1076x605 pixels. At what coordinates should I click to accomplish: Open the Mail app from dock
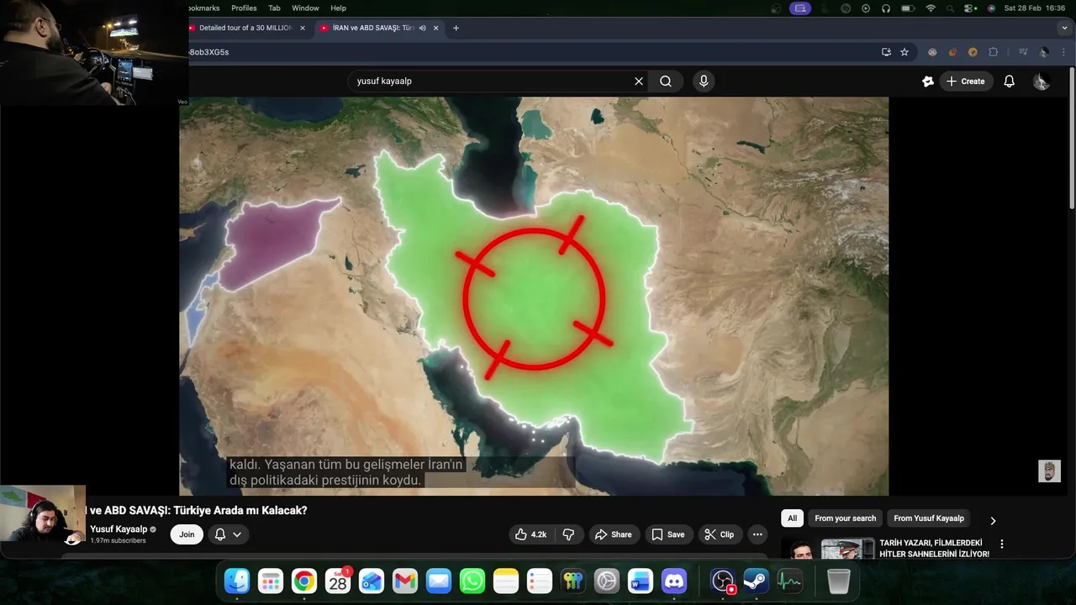(439, 581)
